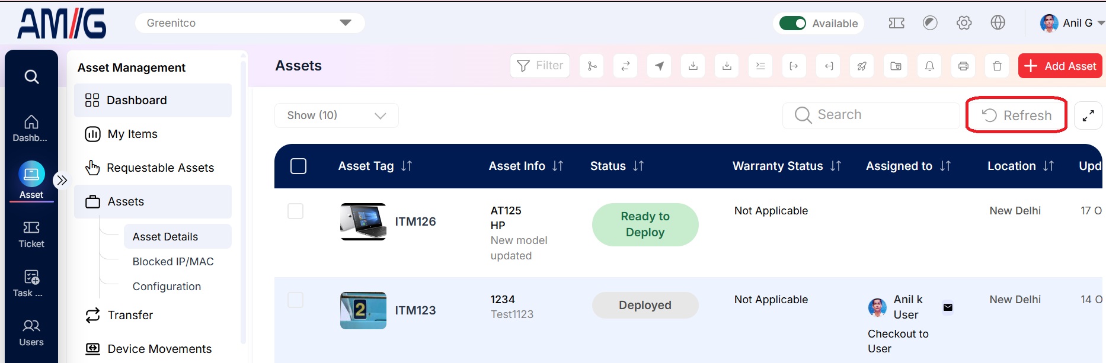Click the check-out arrow bracket icon
1106x363 pixels.
[x=794, y=66]
